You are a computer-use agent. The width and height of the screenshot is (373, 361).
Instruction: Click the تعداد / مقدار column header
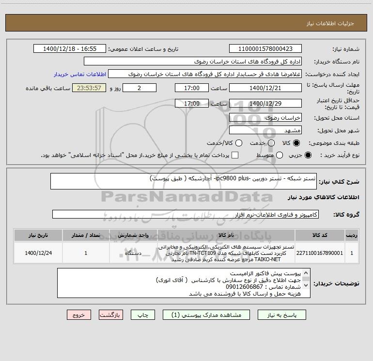coord(86,235)
